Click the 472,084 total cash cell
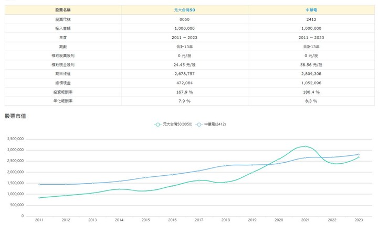 coord(184,83)
